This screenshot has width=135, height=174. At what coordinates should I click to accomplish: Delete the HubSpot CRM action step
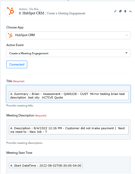125,11
